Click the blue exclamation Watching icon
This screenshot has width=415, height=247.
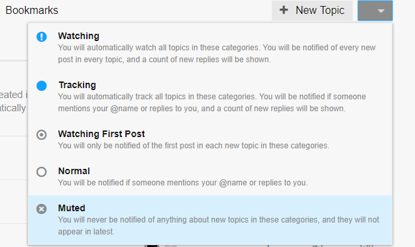(x=42, y=36)
